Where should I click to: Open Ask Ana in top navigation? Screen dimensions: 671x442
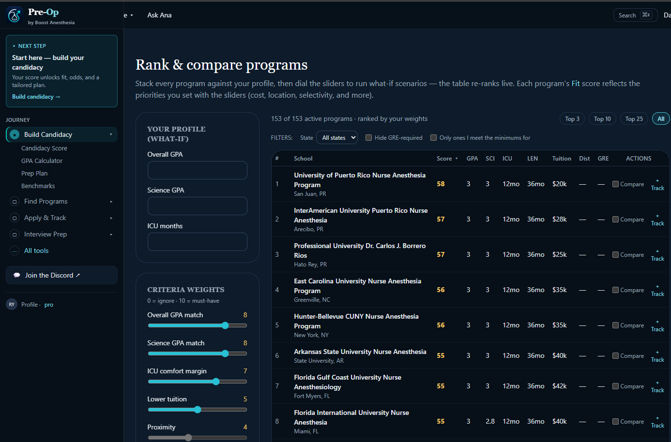(159, 15)
